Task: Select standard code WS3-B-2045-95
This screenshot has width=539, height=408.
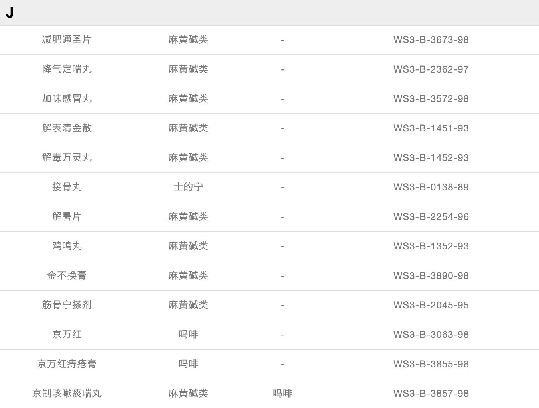Action: click(431, 305)
